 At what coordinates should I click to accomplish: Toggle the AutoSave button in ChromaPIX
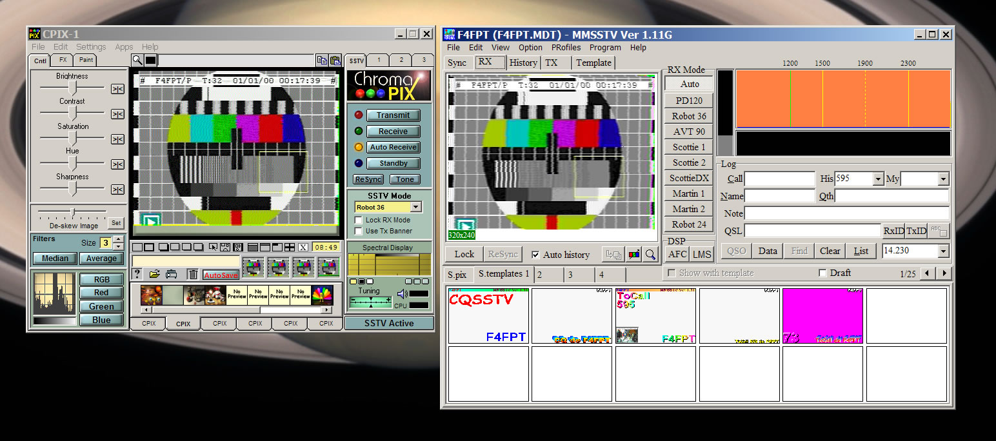click(221, 275)
